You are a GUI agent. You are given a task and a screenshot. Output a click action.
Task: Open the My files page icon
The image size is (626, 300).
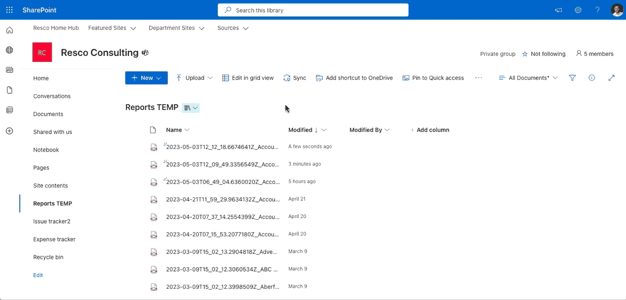click(9, 90)
